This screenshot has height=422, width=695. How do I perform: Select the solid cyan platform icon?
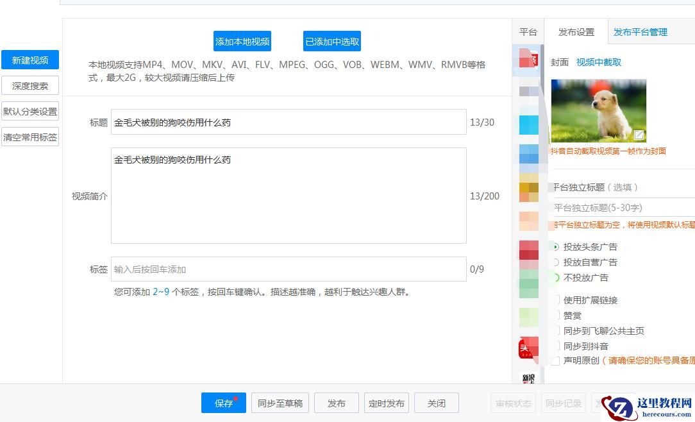pyautogui.click(x=528, y=124)
